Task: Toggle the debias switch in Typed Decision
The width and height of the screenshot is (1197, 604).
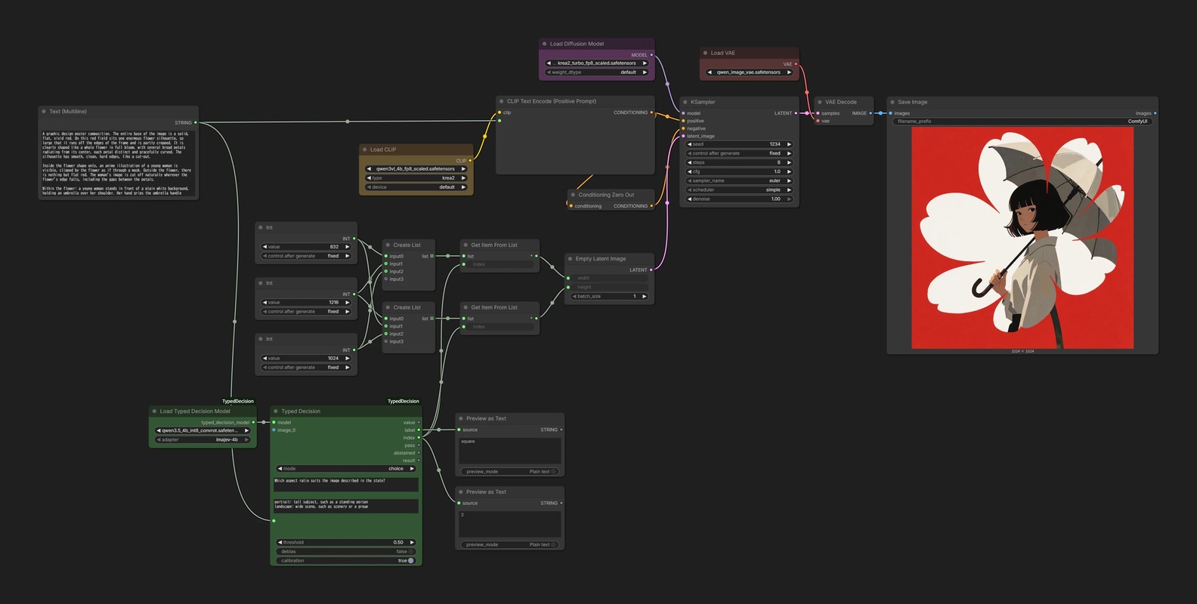Action: click(410, 552)
